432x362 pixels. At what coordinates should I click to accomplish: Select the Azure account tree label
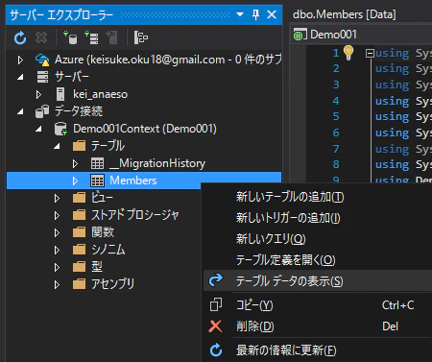tap(168, 60)
